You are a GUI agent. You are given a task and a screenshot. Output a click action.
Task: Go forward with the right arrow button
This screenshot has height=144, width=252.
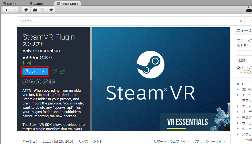click(14, 10)
